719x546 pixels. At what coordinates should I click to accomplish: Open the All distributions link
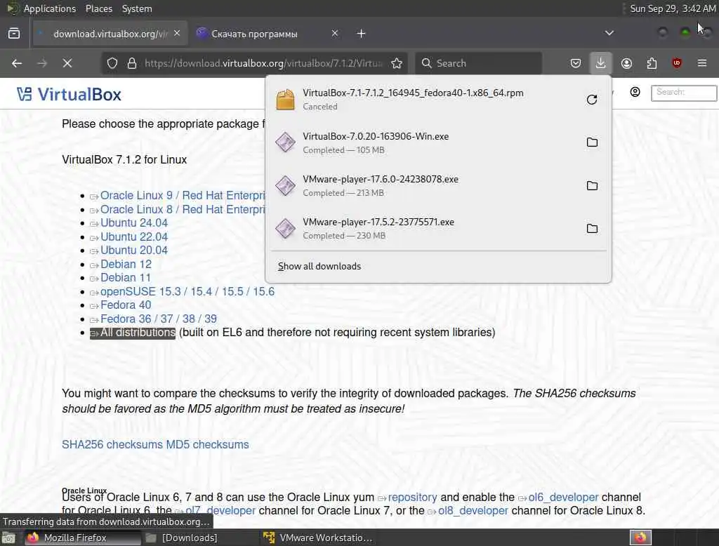(138, 333)
